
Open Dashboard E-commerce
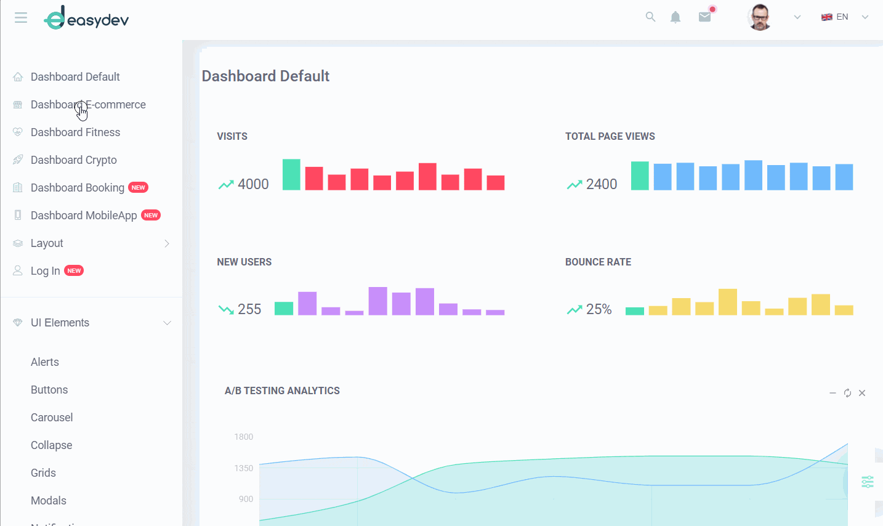(x=88, y=105)
